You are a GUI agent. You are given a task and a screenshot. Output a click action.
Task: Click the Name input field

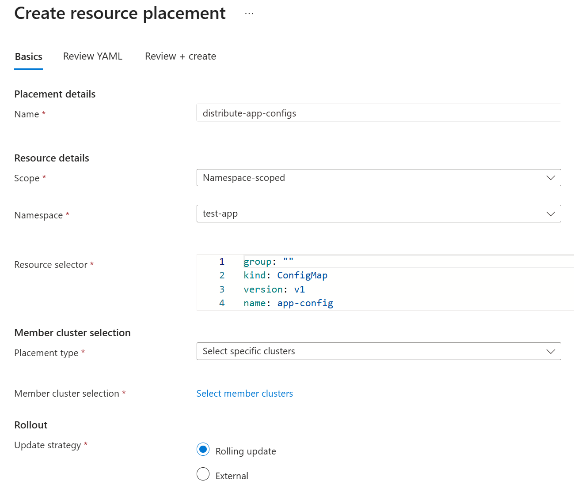(x=379, y=113)
